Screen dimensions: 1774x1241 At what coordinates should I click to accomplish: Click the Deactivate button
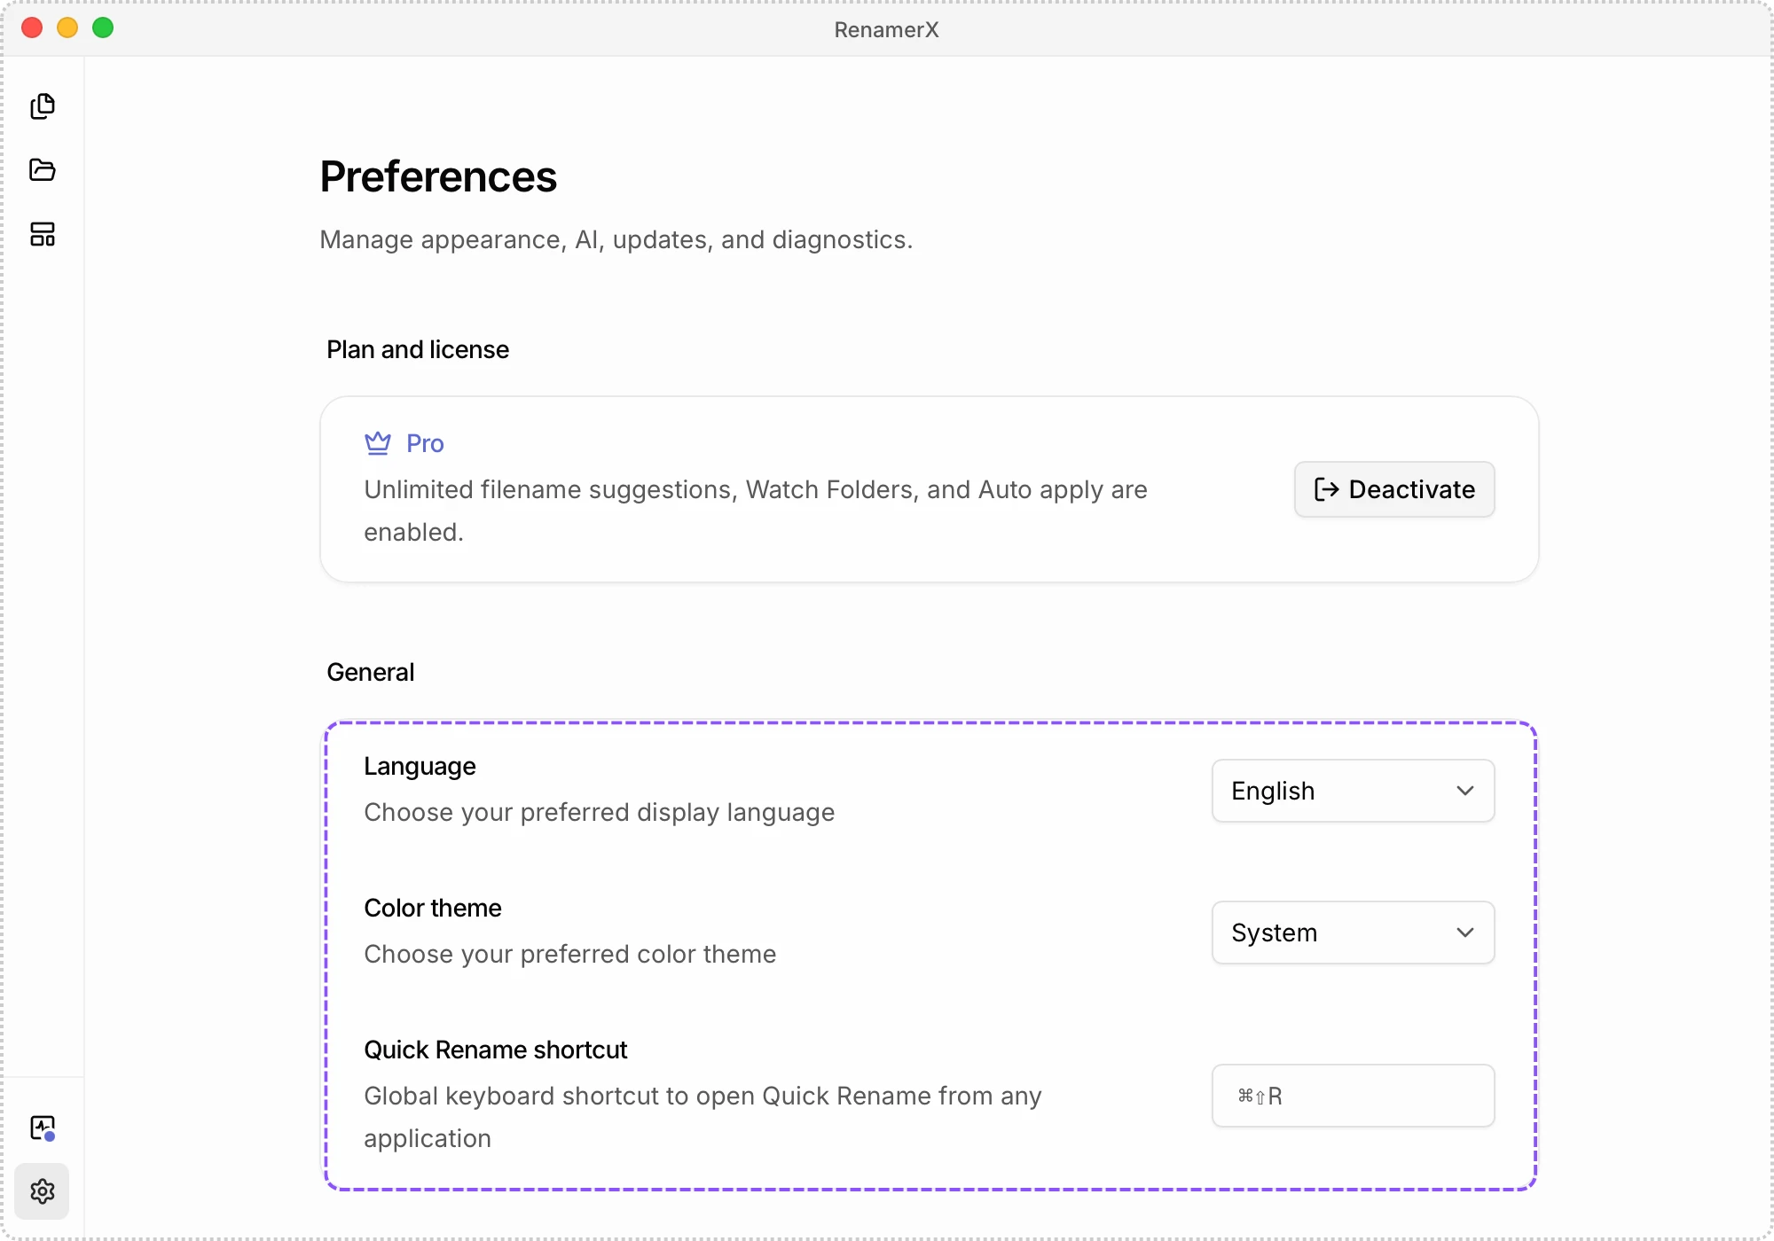coord(1394,489)
